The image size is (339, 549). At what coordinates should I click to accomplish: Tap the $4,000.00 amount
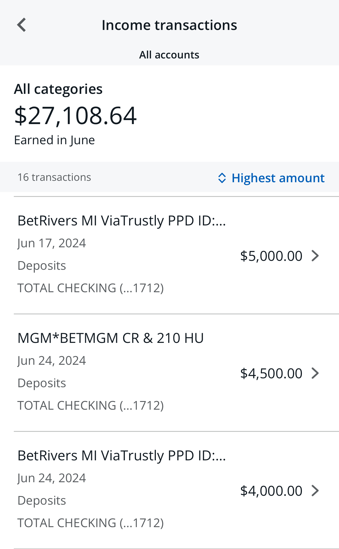[271, 491]
